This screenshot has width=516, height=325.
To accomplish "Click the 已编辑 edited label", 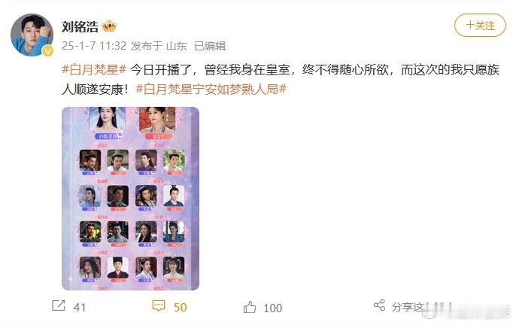I will (210, 46).
